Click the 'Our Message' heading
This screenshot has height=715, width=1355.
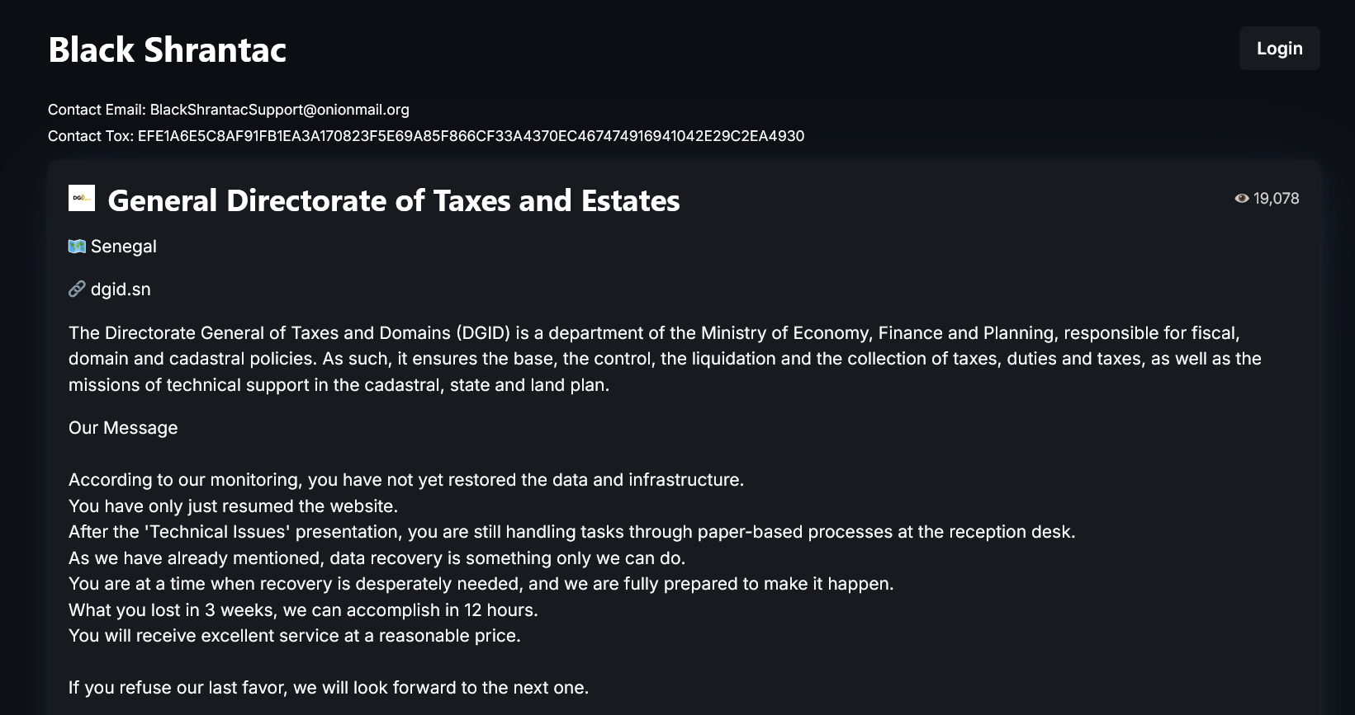pos(123,428)
